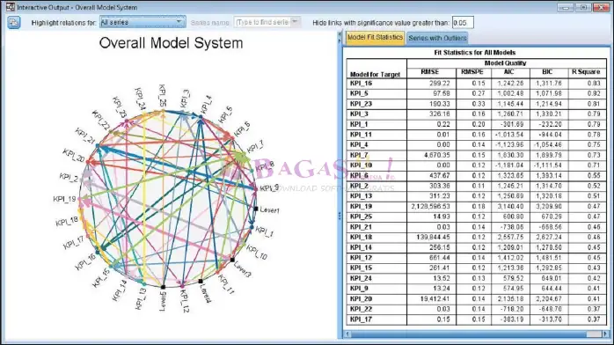Select the KPI_16 row in fit statistics
The image size is (614, 345).
pyautogui.click(x=476, y=83)
